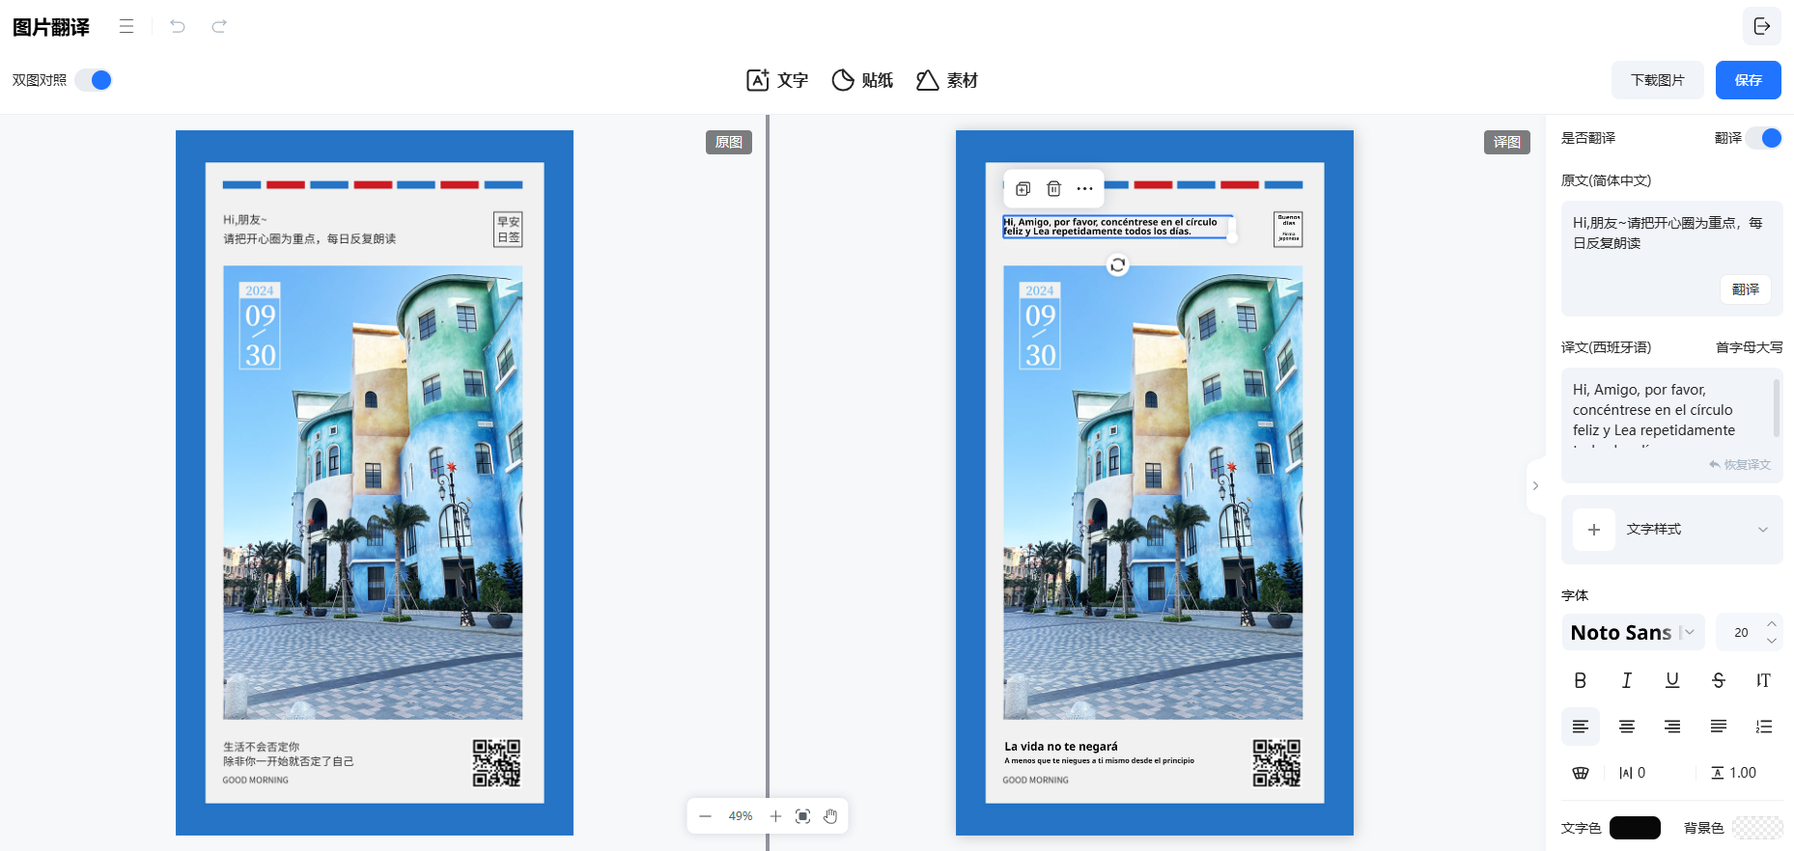
Task: Click the blue 保存 save button
Action: 1748,80
